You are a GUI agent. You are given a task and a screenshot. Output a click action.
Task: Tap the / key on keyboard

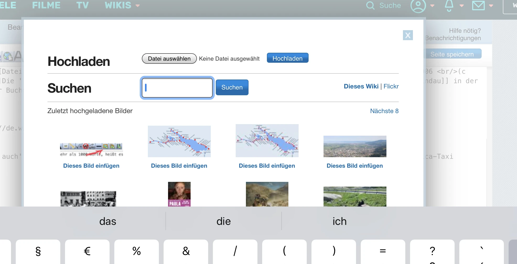pyautogui.click(x=235, y=252)
